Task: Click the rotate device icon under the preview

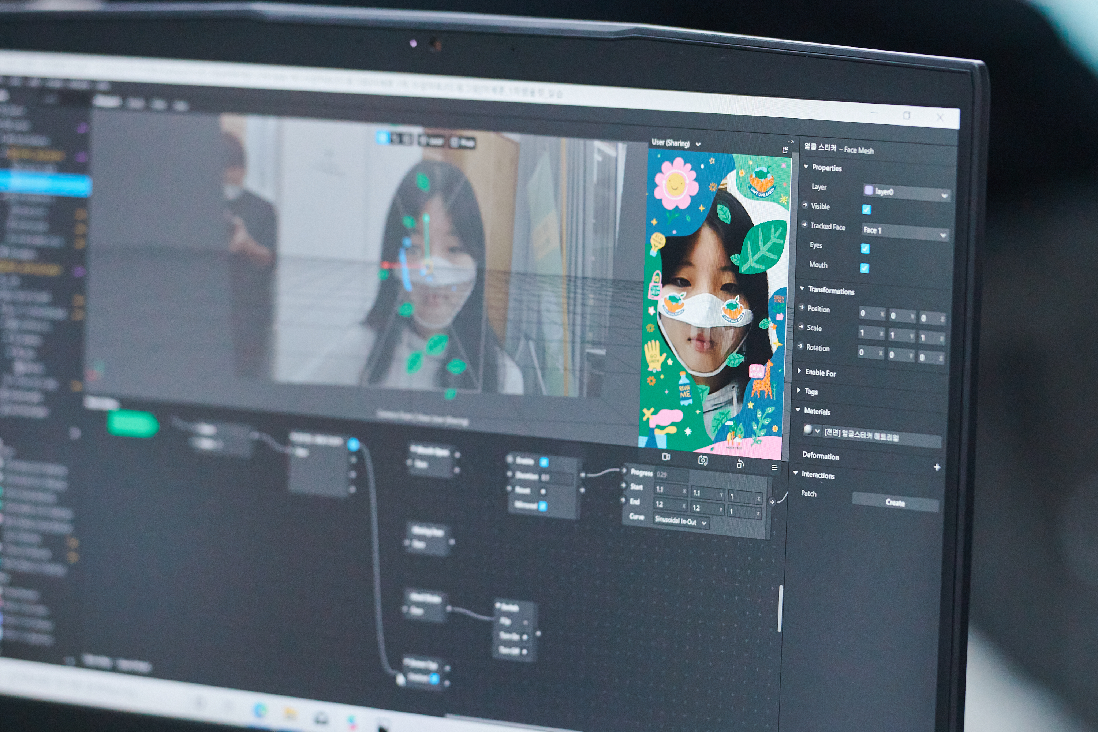Action: (x=740, y=464)
